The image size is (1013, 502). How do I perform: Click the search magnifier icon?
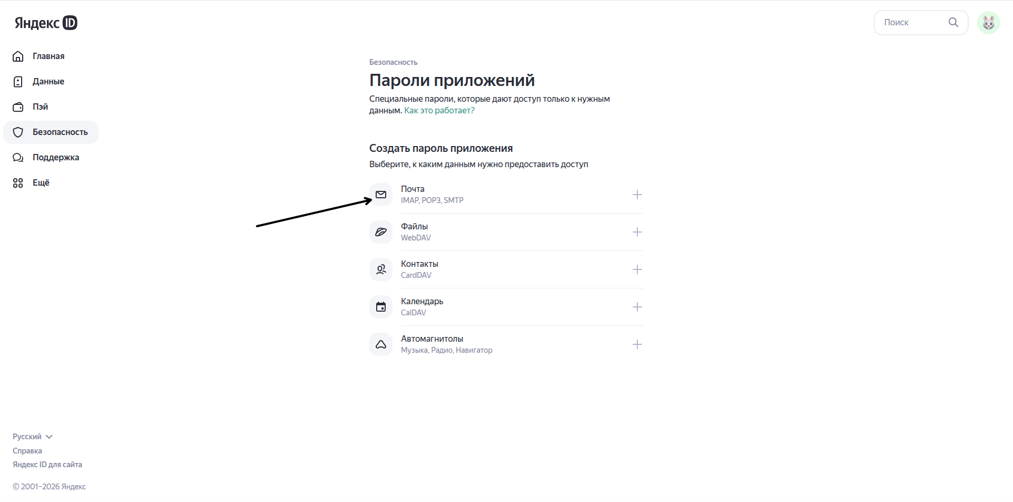click(953, 22)
